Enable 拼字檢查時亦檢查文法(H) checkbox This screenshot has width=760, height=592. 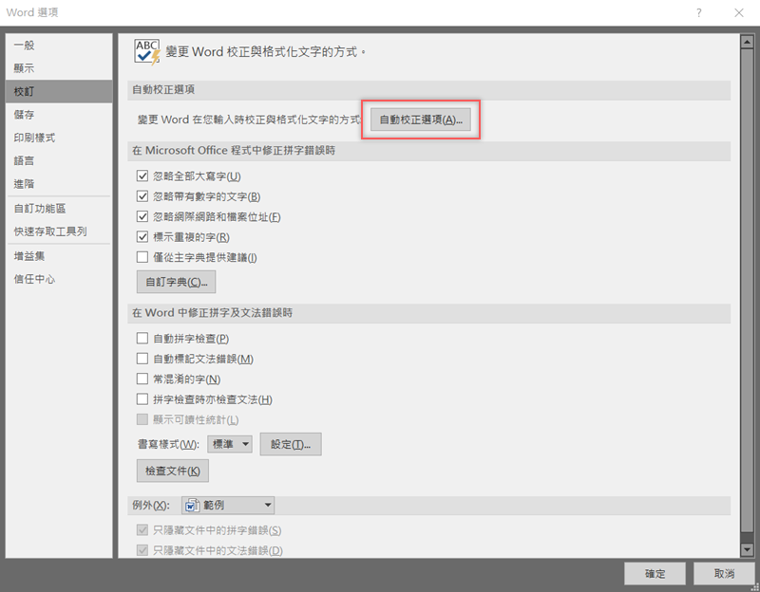tap(142, 398)
